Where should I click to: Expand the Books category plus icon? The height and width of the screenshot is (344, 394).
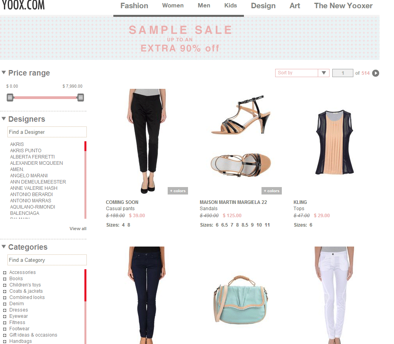click(x=5, y=279)
